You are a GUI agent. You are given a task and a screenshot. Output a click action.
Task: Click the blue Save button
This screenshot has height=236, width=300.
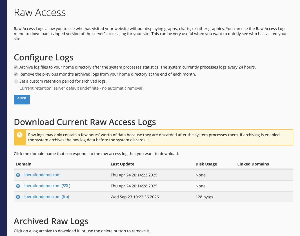point(22,99)
